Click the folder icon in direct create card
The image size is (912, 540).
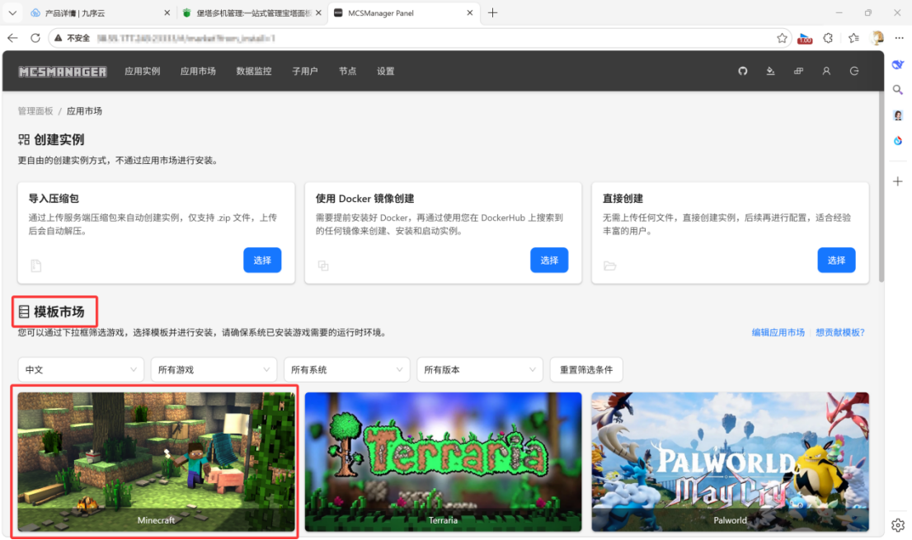pyautogui.click(x=609, y=265)
